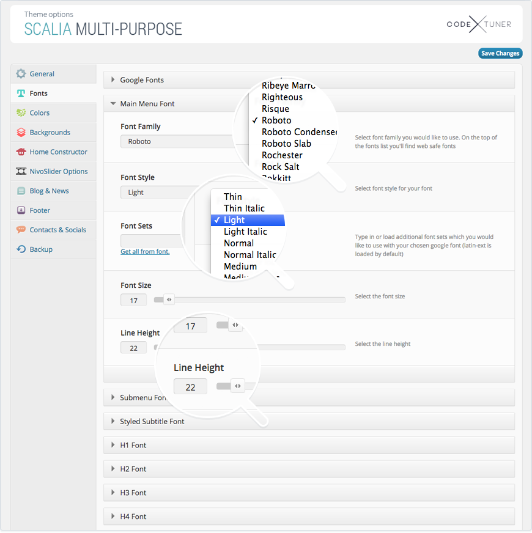Screen dimensions: 532x533
Task: Click the Font Size value field showing 17
Action: 133,300
